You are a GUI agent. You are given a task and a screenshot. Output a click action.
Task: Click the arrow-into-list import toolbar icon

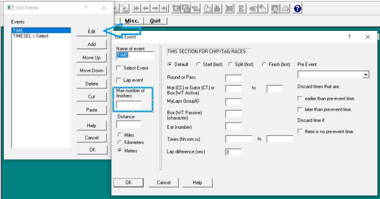pos(253,9)
